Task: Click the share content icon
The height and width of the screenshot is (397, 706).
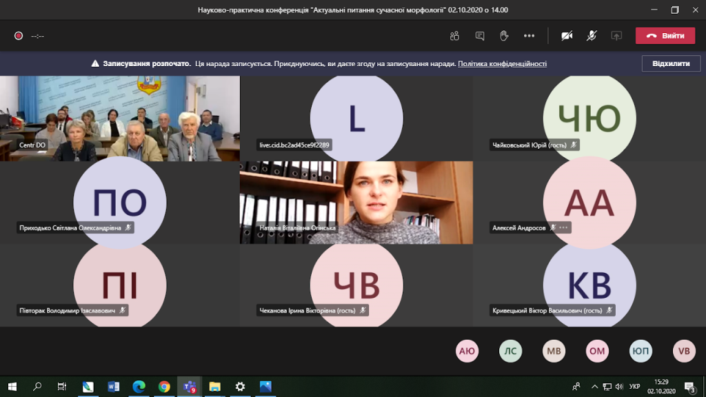Action: (x=616, y=36)
